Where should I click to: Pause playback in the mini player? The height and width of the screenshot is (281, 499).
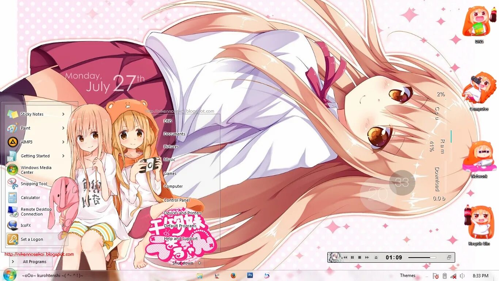[x=352, y=258]
